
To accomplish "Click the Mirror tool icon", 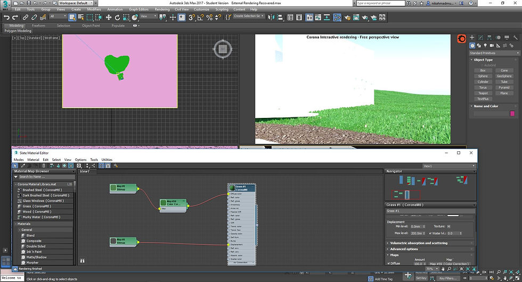I will (271, 17).
